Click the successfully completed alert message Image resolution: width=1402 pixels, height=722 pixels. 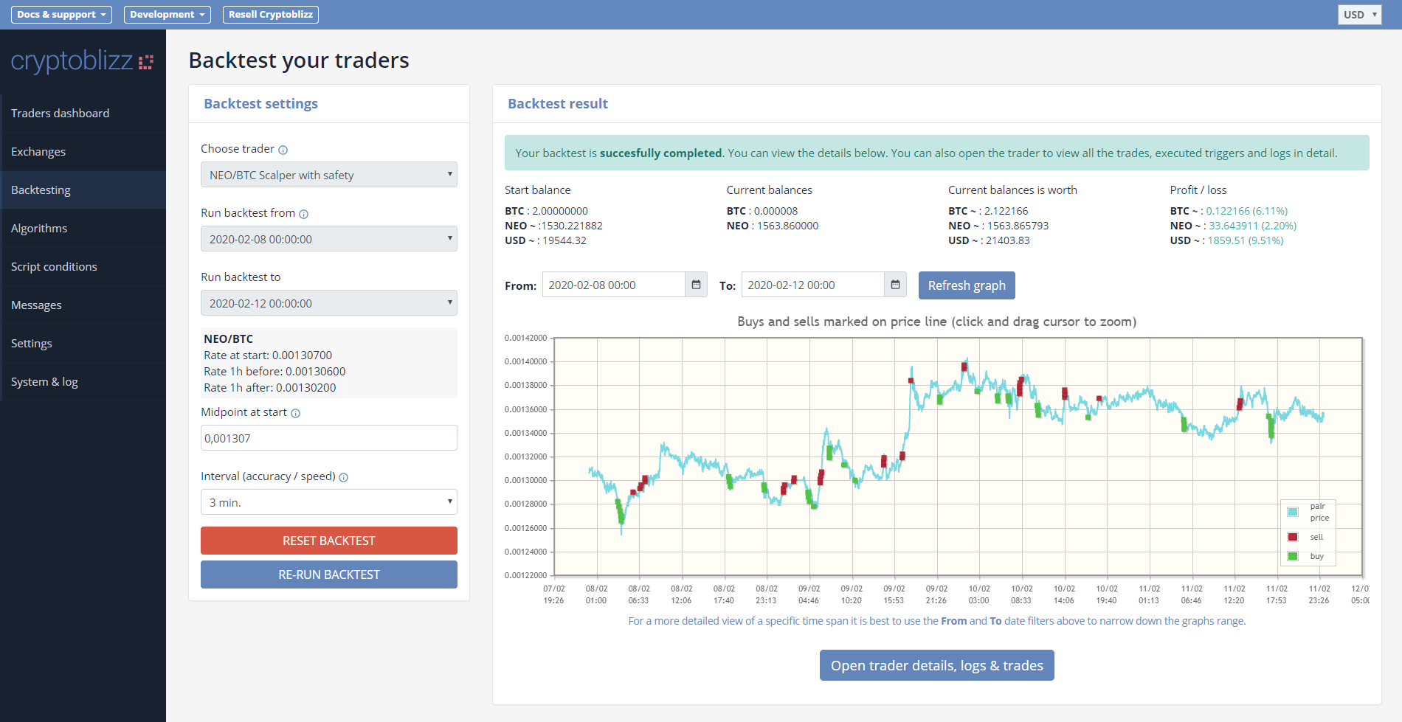pos(937,153)
